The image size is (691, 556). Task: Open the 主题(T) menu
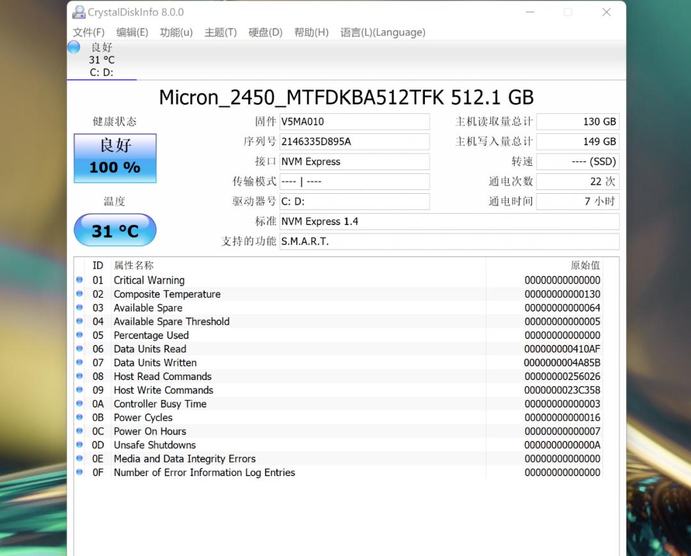(220, 32)
